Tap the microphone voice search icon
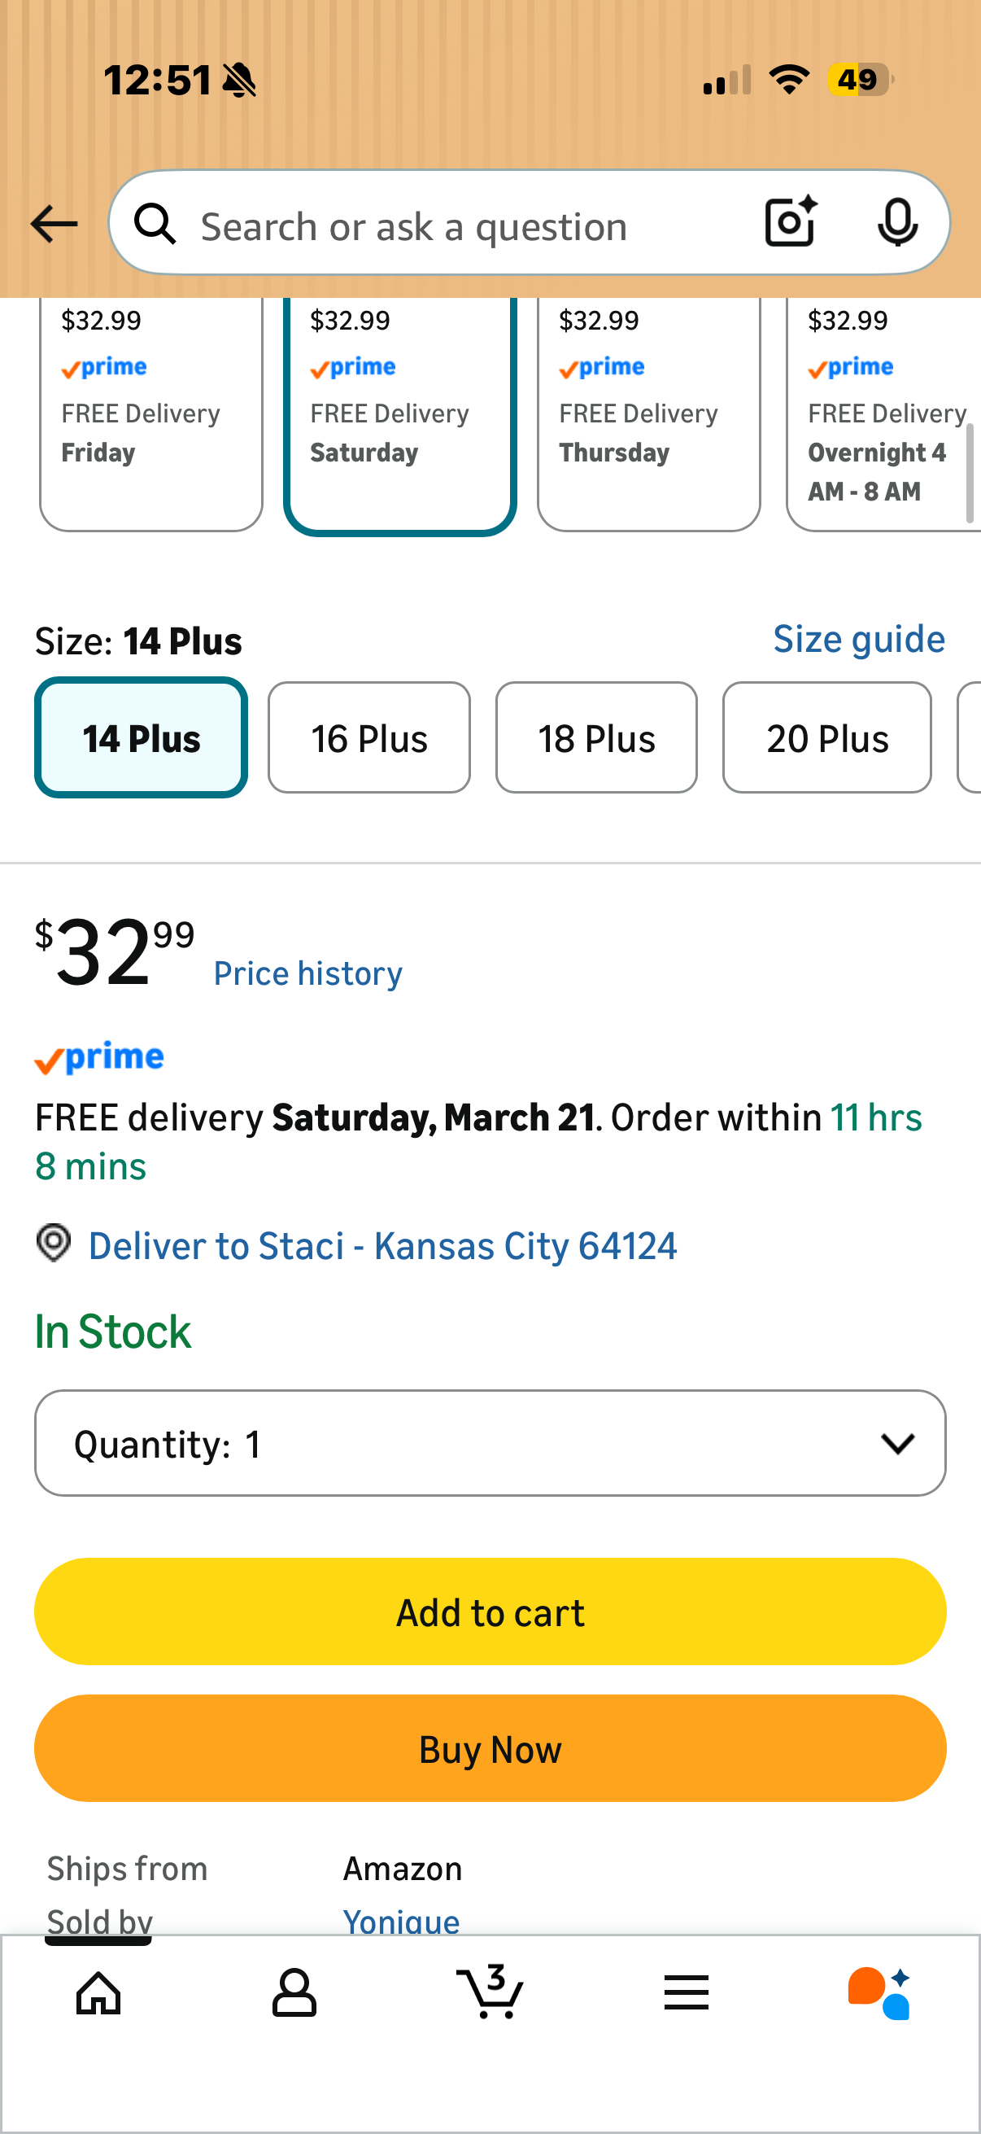This screenshot has height=2134, width=981. [896, 223]
